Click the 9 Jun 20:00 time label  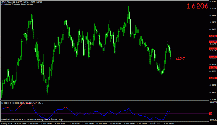pos(60,123)
